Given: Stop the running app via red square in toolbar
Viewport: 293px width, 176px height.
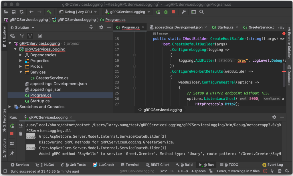Looking at the screenshot, I should (x=174, y=12).
